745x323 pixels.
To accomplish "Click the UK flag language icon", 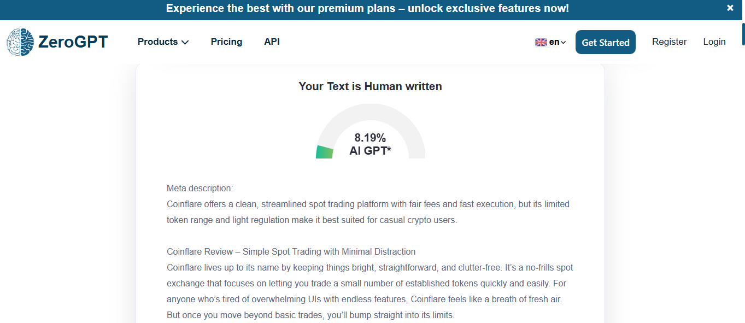I will tap(541, 42).
